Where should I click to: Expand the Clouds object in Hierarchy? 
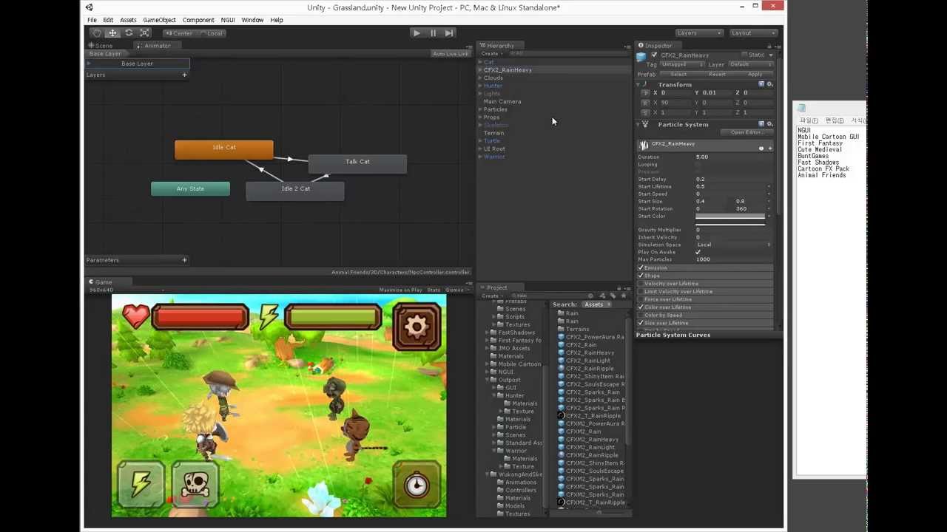coord(480,78)
